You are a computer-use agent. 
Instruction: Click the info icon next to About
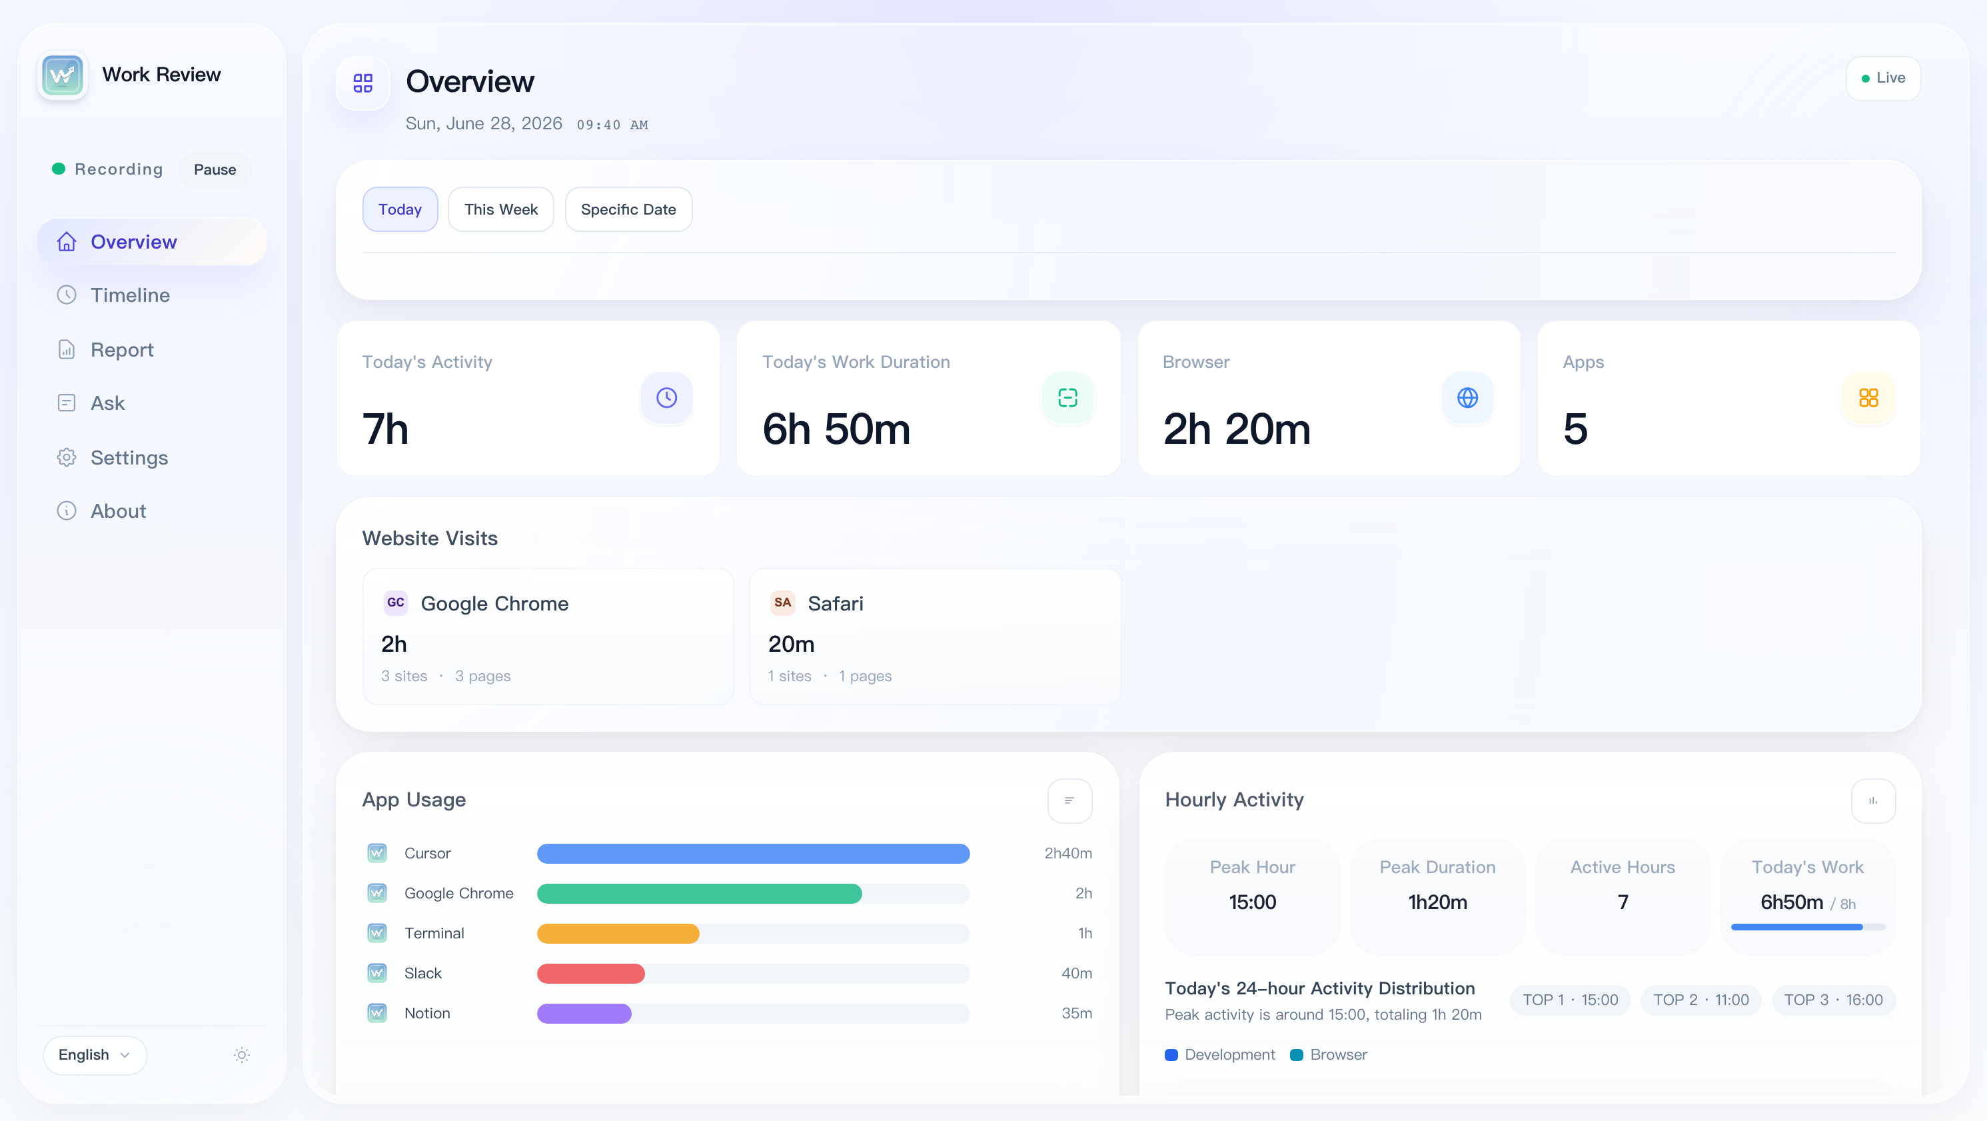[67, 511]
